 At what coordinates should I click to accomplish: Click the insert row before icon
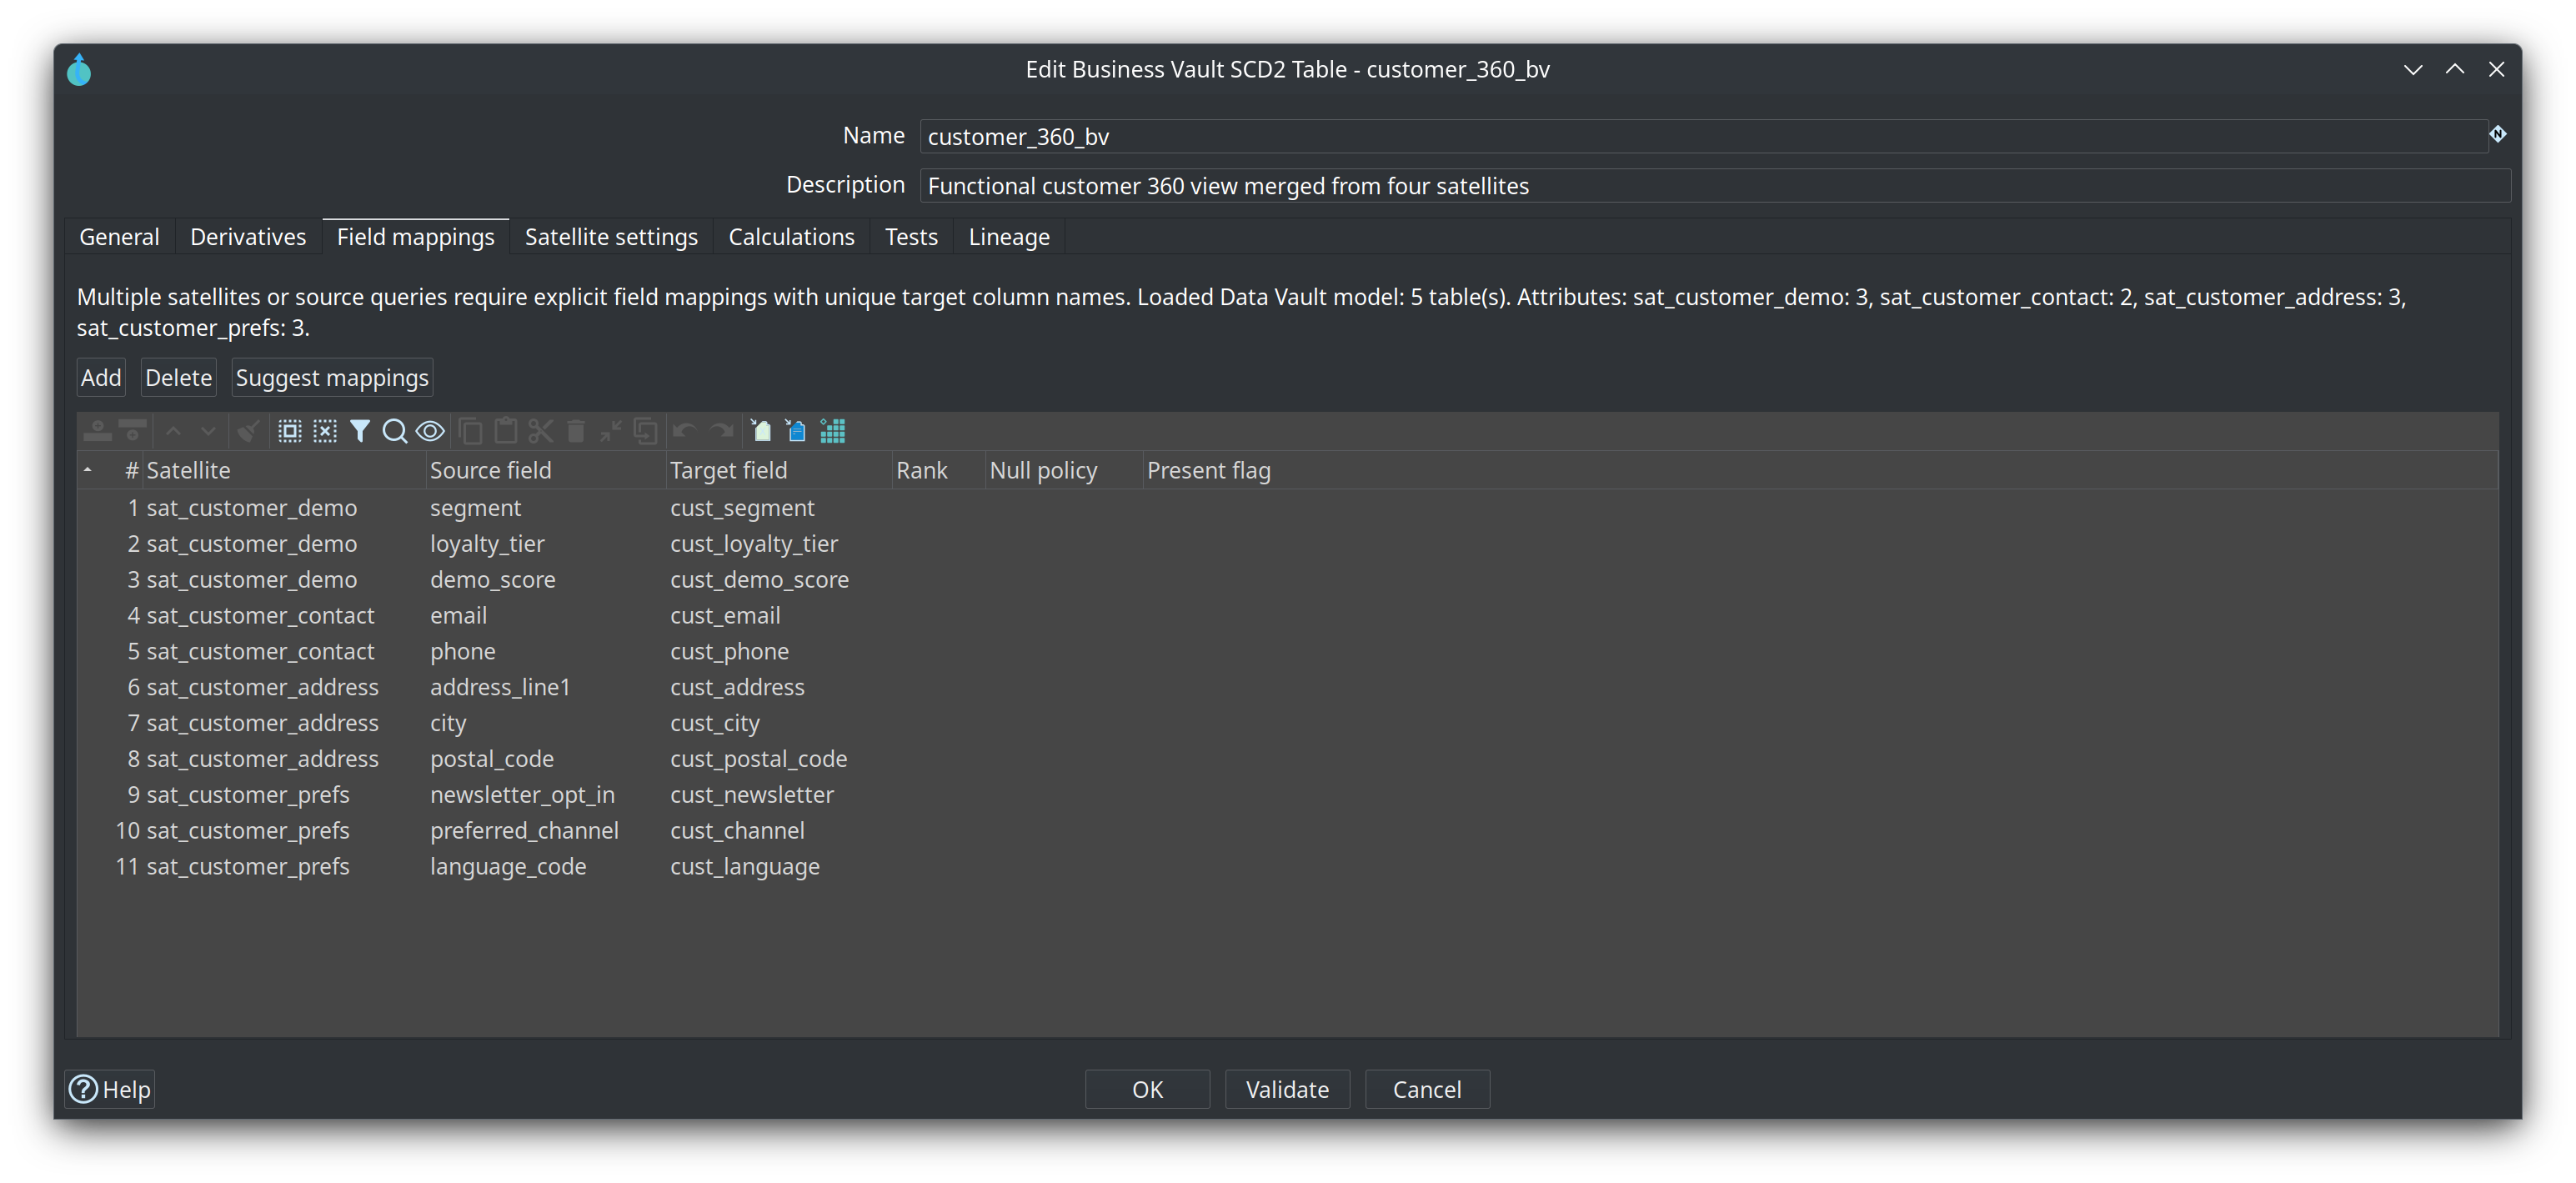[97, 431]
